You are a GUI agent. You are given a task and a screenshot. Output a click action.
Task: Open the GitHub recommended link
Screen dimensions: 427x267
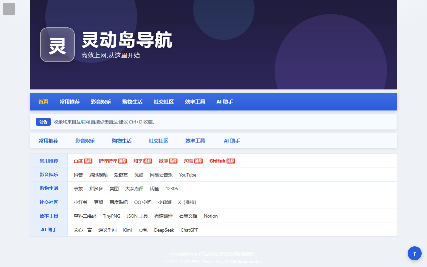point(222,161)
